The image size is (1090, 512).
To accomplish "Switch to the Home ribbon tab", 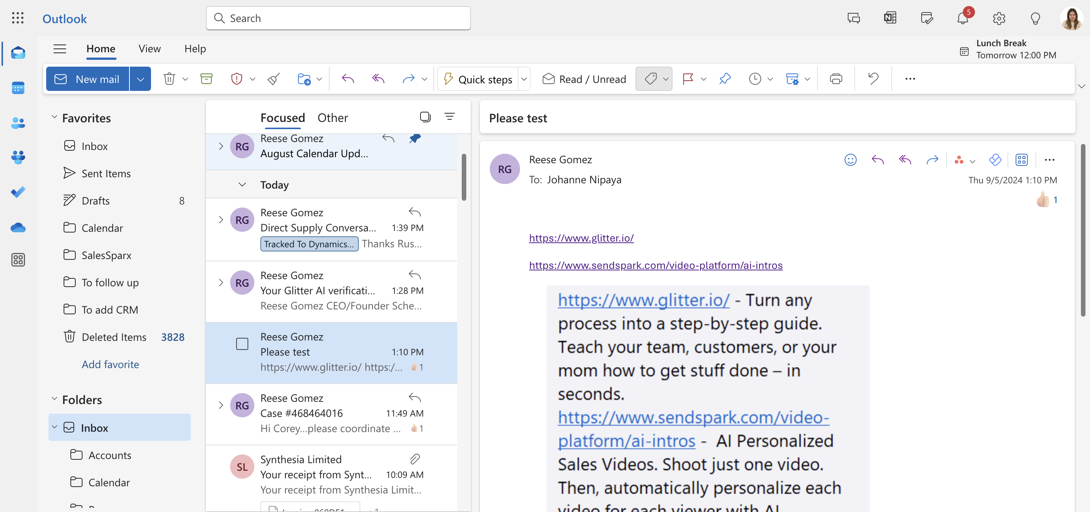I will tap(101, 49).
